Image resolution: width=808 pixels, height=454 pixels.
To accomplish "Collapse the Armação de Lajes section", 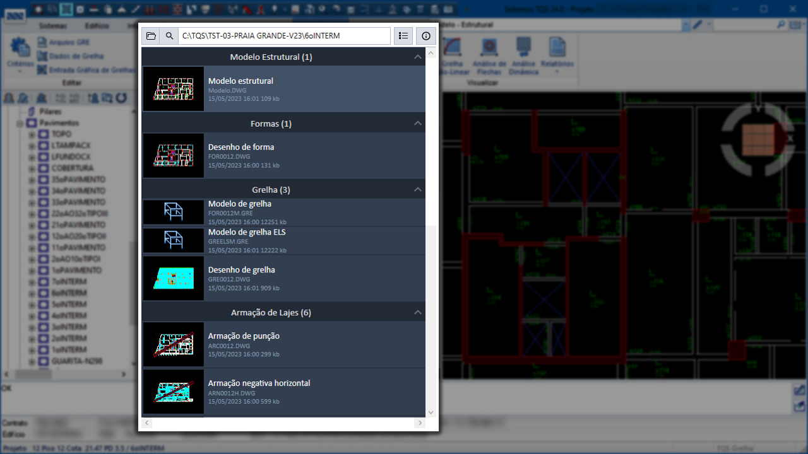I will click(417, 313).
